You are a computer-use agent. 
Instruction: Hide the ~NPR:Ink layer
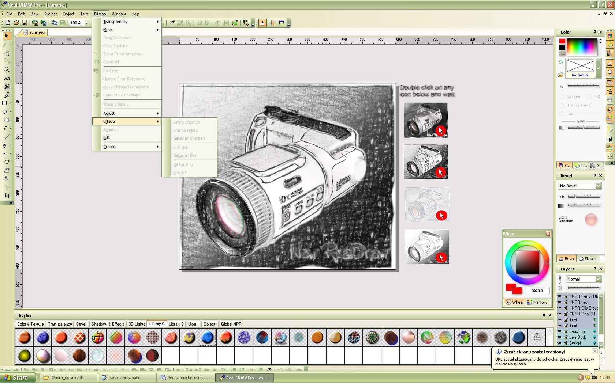tap(559, 302)
